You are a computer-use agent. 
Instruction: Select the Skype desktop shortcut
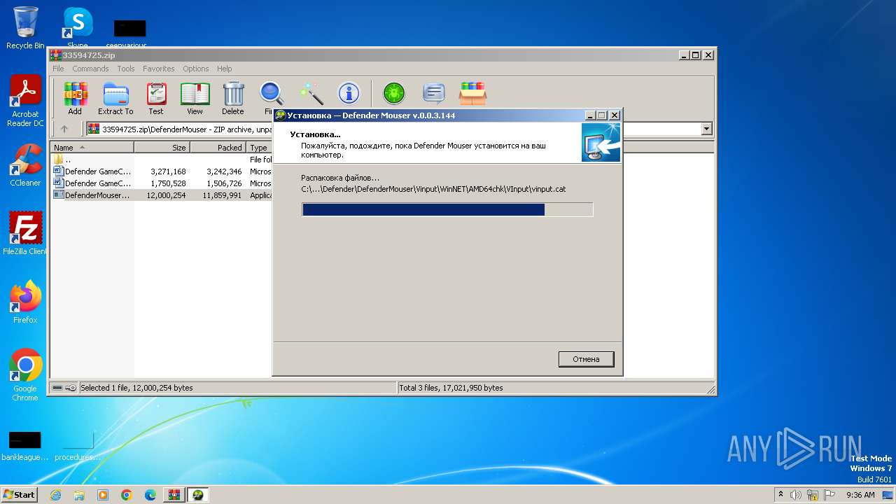coord(78,27)
